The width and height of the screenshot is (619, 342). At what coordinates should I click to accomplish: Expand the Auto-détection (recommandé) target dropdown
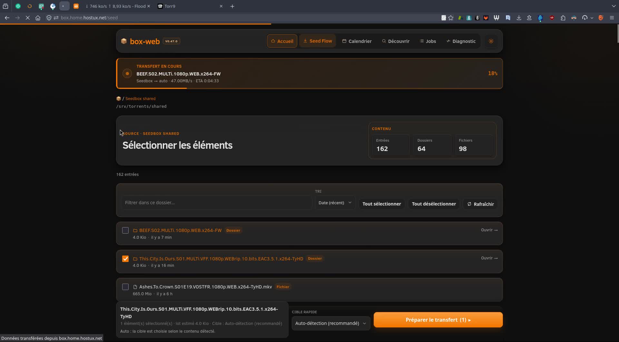pyautogui.click(x=331, y=323)
